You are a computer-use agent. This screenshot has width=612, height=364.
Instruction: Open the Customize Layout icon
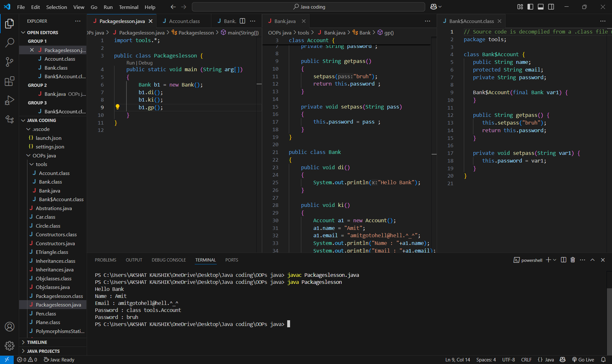pos(520,7)
